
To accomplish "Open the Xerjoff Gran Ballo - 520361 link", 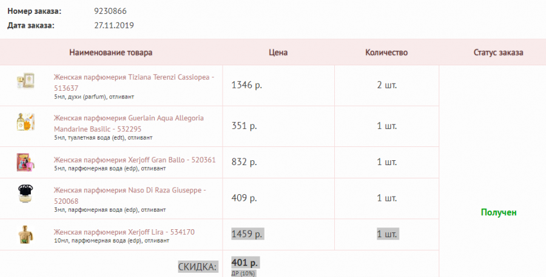I will tap(134, 160).
